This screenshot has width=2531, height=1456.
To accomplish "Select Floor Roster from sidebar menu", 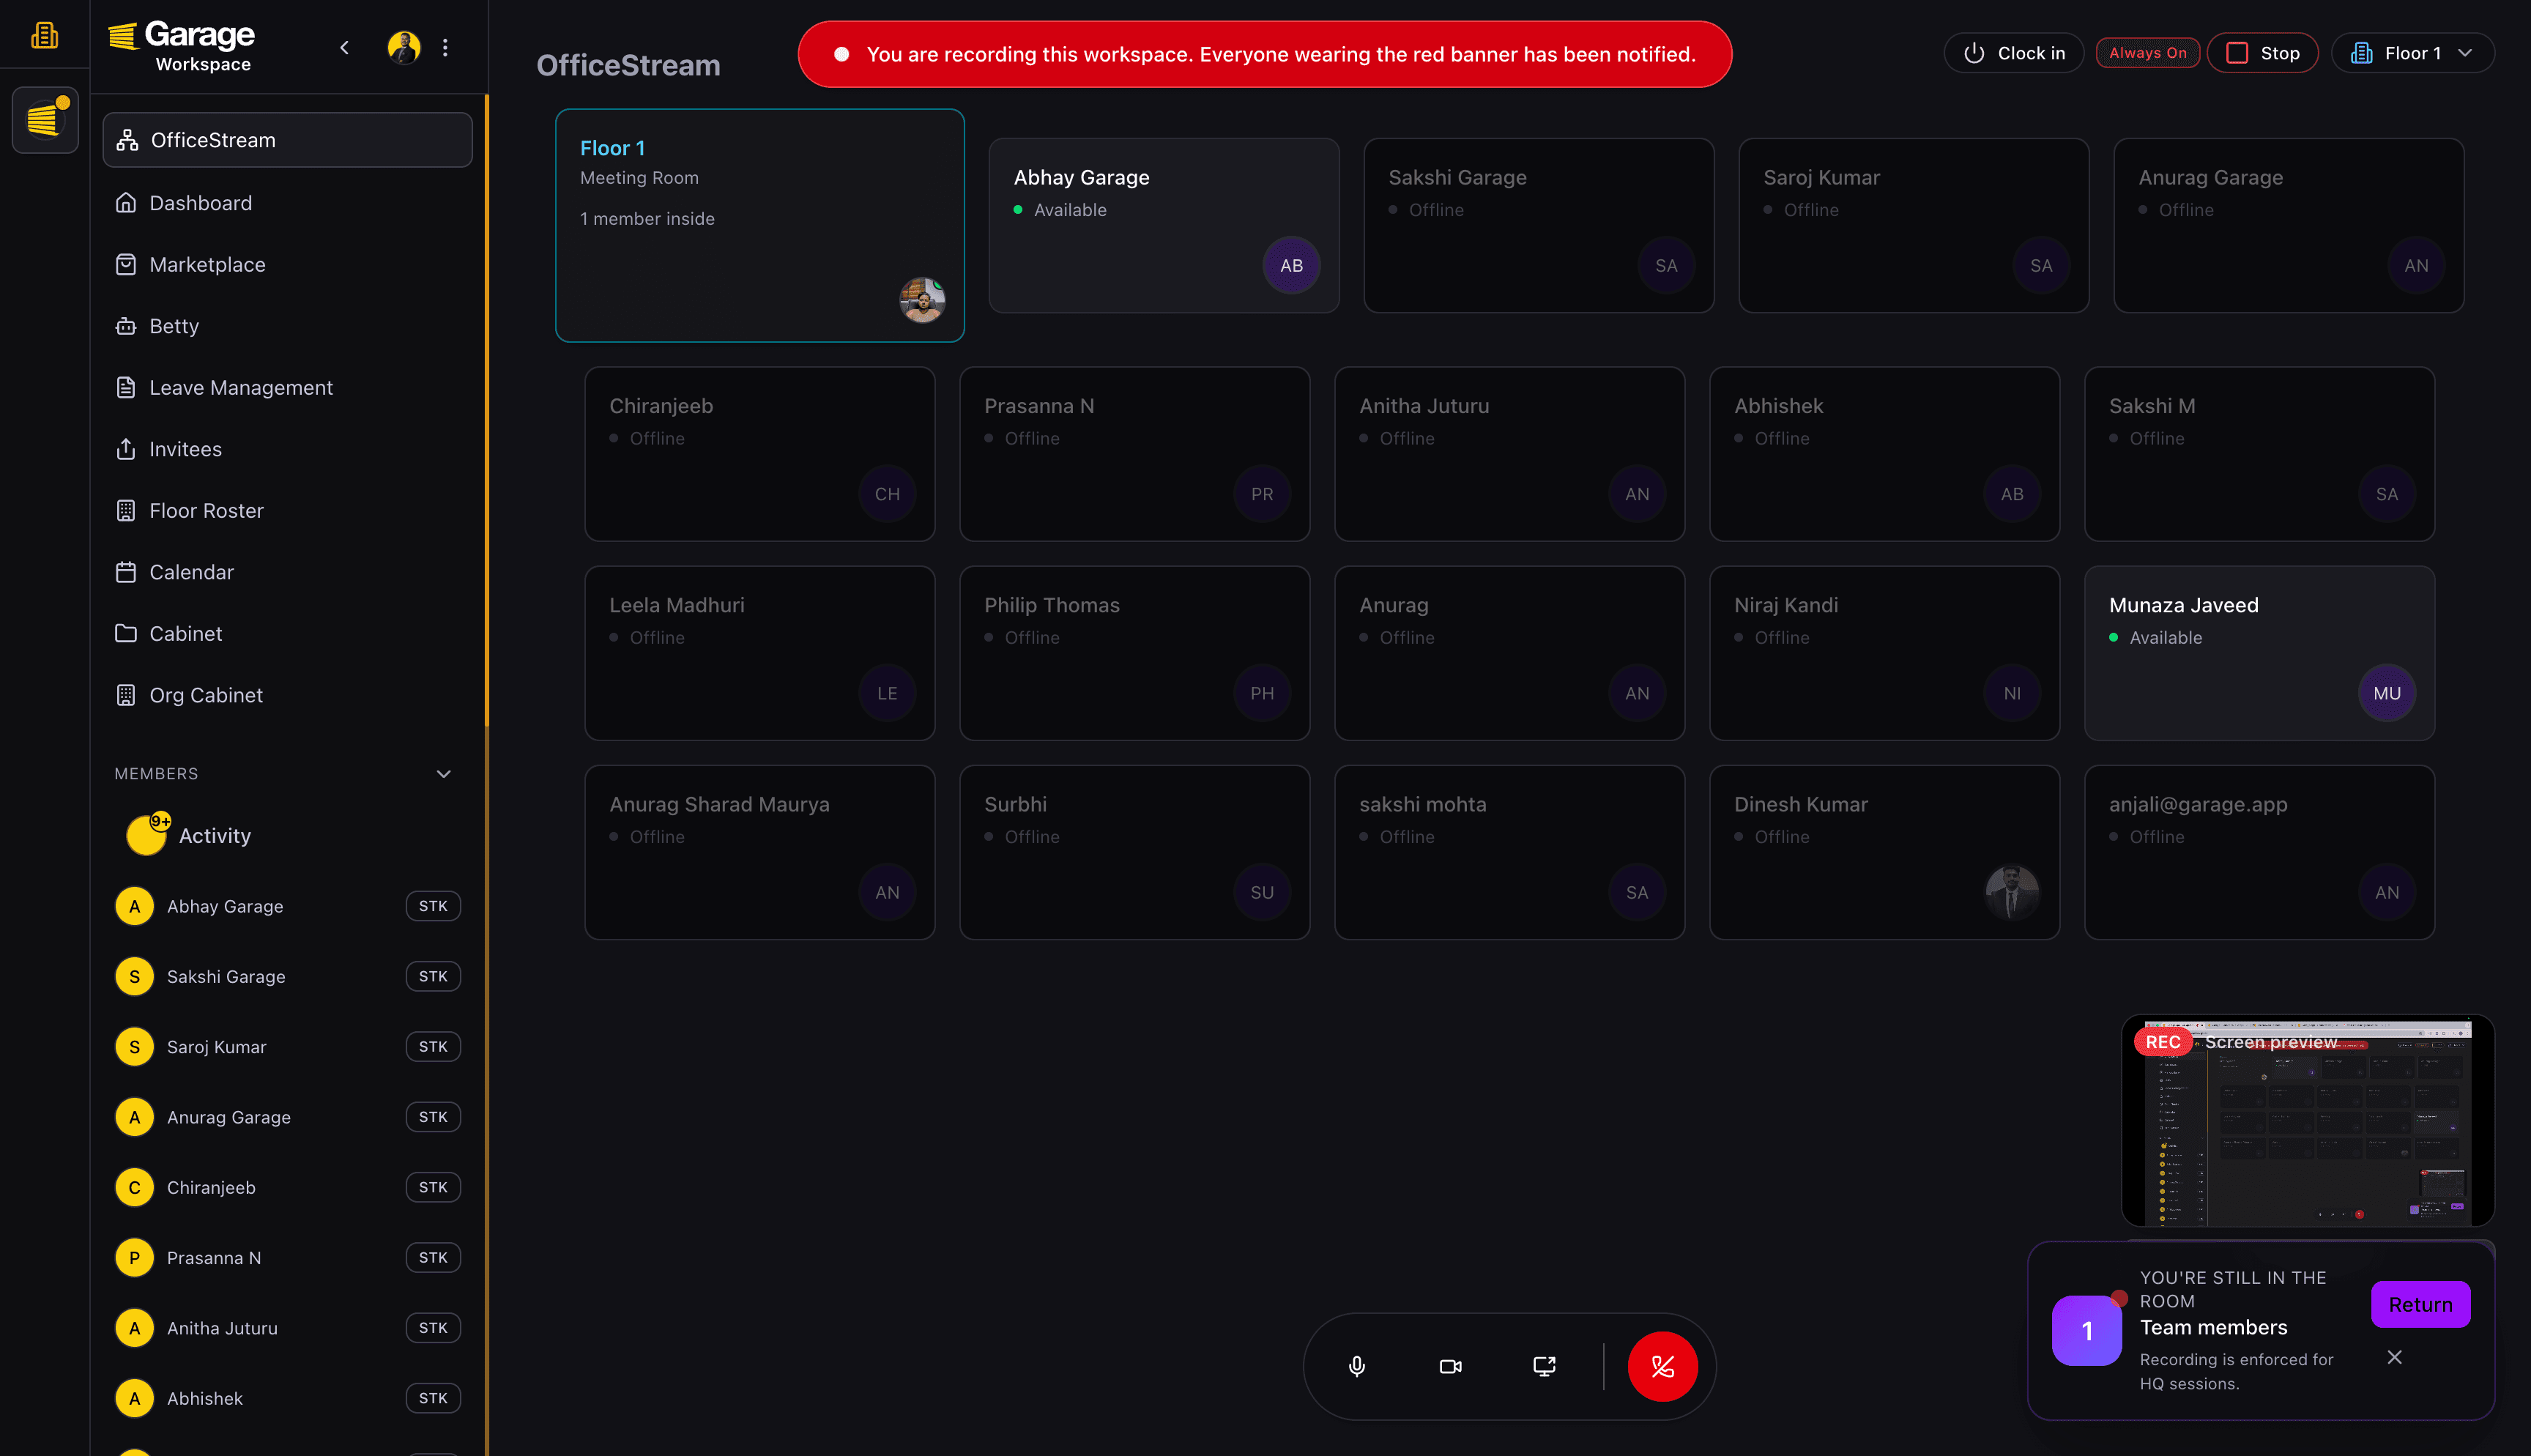I will tap(206, 511).
